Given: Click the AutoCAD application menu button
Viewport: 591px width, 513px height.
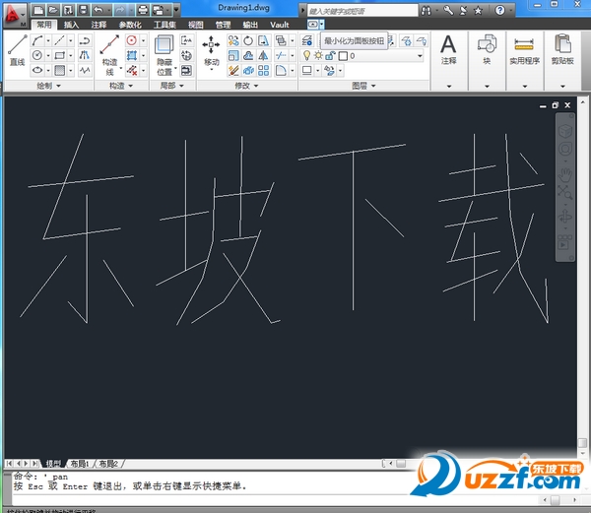Looking at the screenshot, I should pos(13,12).
